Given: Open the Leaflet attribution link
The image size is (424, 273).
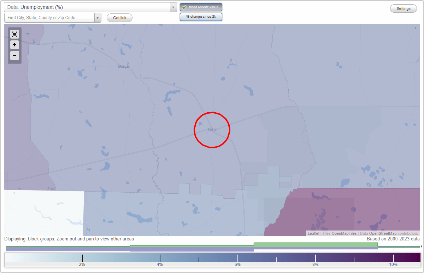Looking at the screenshot, I should click(313, 233).
